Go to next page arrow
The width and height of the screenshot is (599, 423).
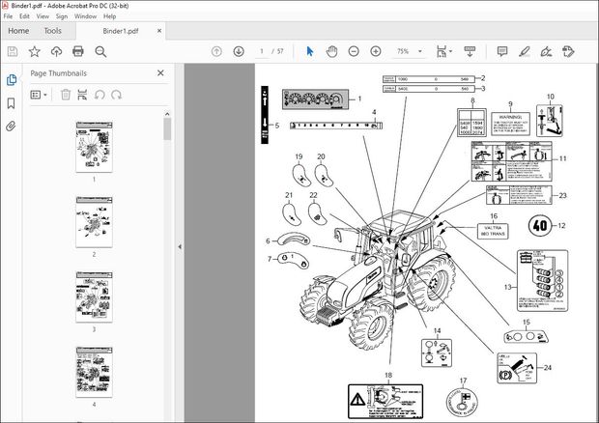point(239,51)
